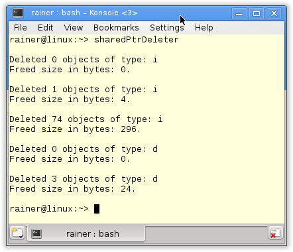Click line 'Deleted 74 objects of type: i'
Viewport: 293px width, 252px height.
86,119
